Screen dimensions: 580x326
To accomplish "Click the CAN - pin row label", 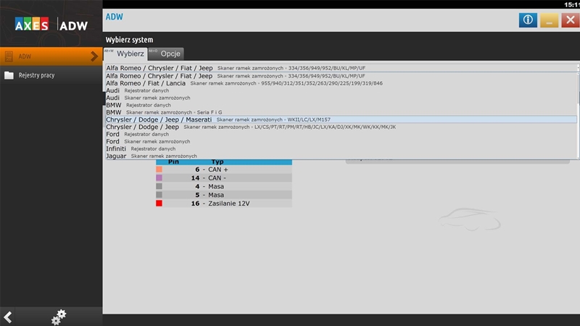I will 217,177.
